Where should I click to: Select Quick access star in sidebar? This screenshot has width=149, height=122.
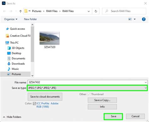tap(7, 29)
